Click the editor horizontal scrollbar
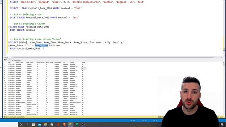 pos(113,57)
